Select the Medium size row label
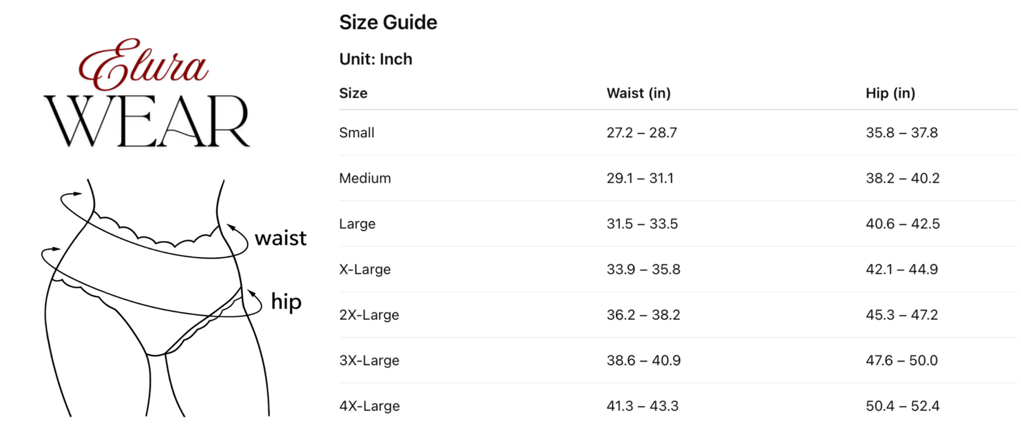The width and height of the screenshot is (1021, 441). (x=365, y=178)
